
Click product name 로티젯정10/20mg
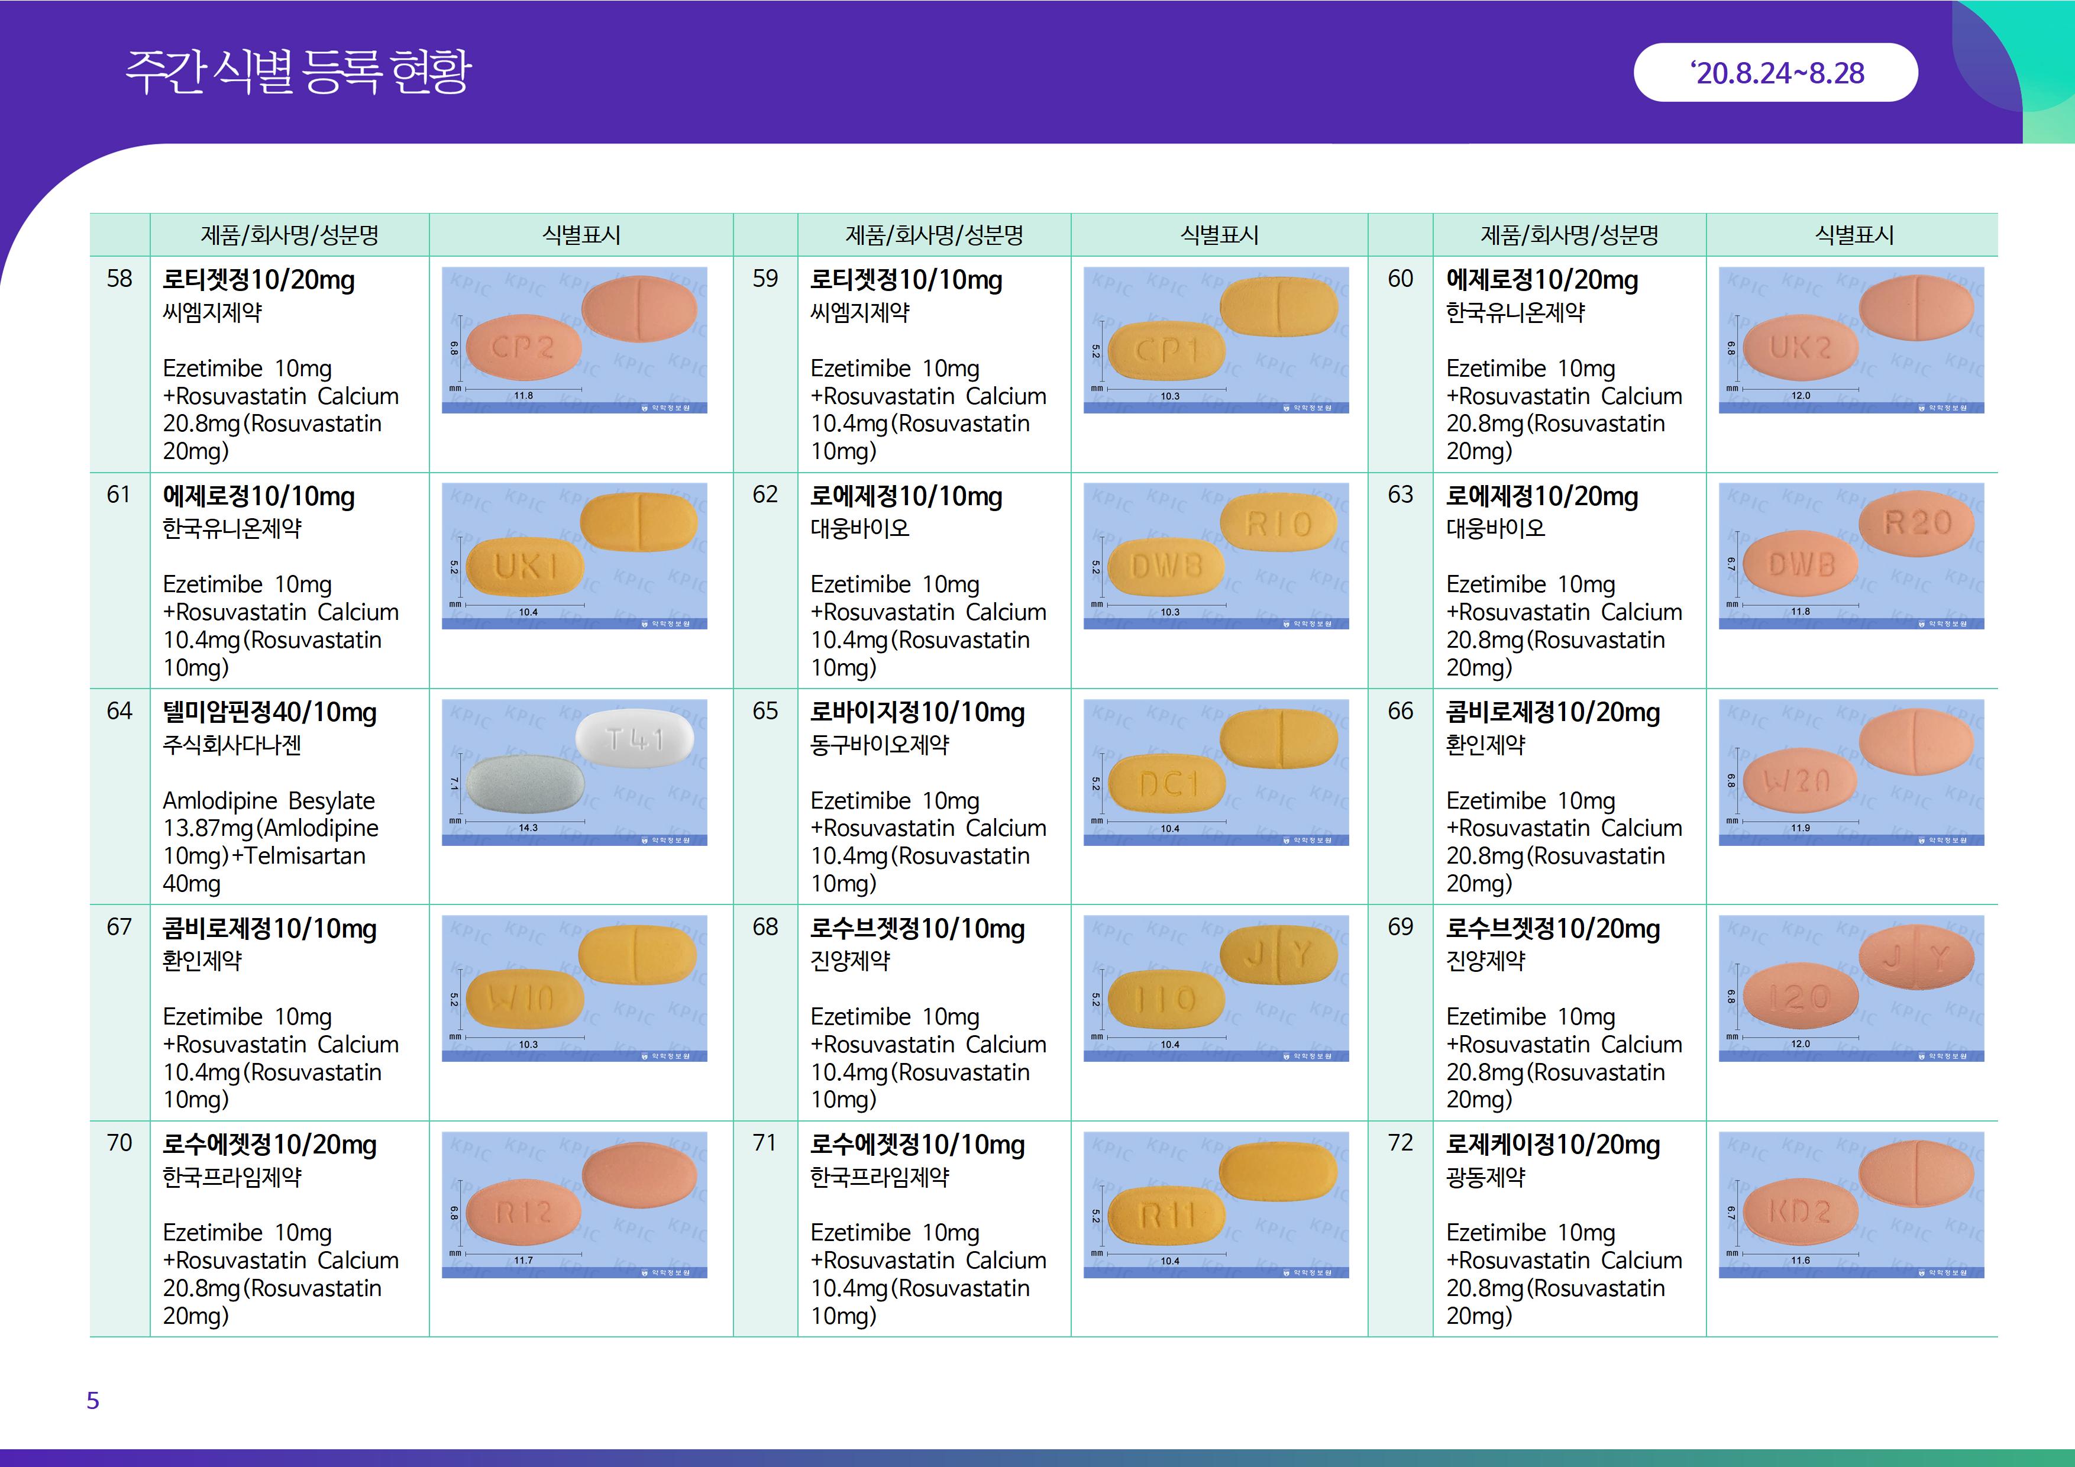point(258,280)
